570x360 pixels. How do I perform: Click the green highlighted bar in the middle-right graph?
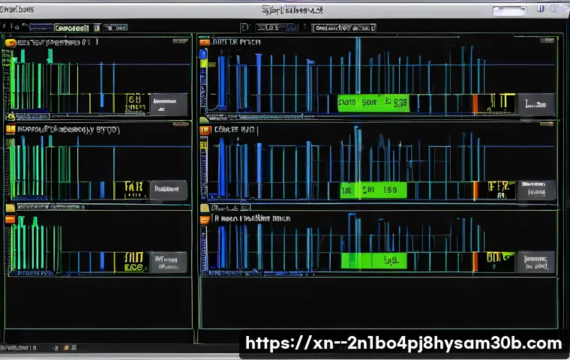[373, 190]
